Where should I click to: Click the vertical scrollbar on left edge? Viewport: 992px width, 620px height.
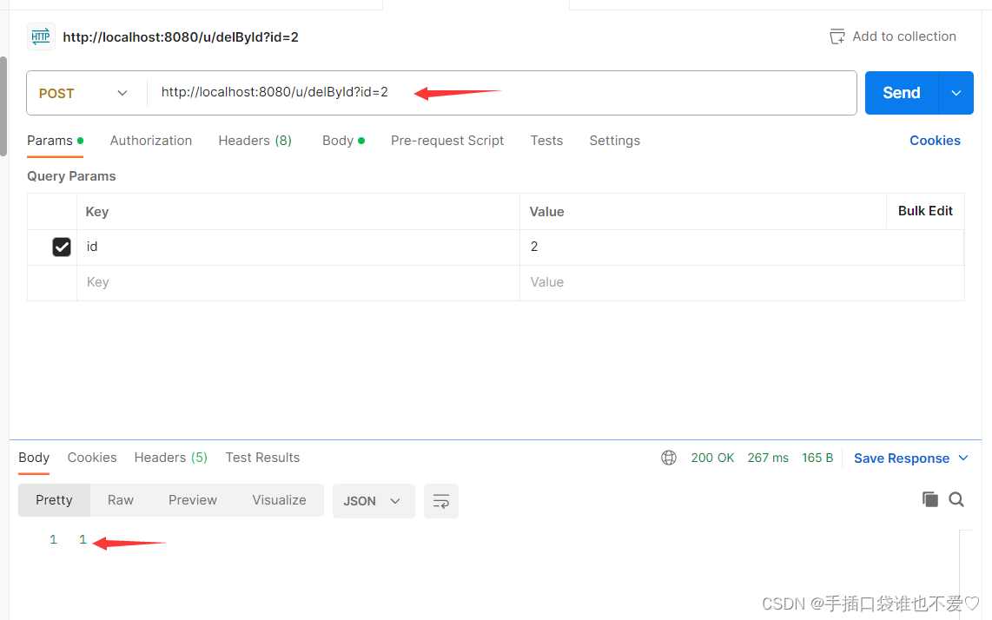pos(3,106)
